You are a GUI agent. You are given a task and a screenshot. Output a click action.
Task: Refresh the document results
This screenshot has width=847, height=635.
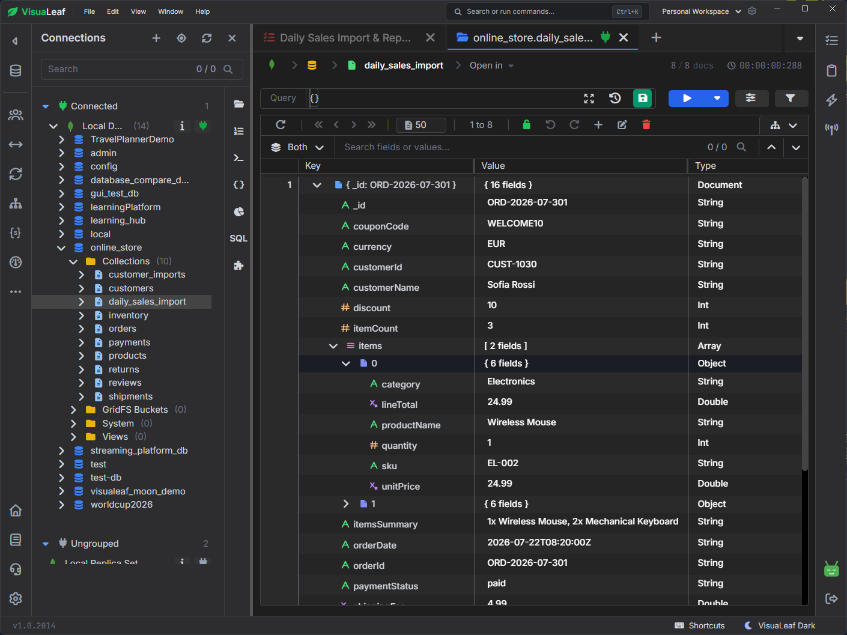click(281, 124)
